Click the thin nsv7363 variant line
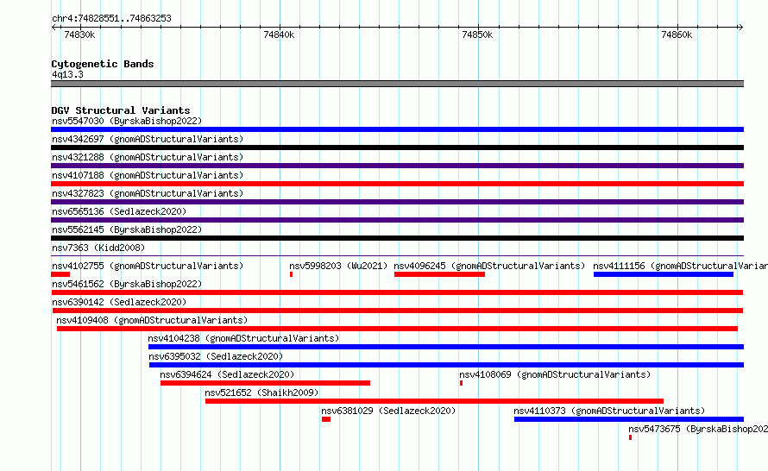Image resolution: width=768 pixels, height=471 pixels. click(x=397, y=255)
